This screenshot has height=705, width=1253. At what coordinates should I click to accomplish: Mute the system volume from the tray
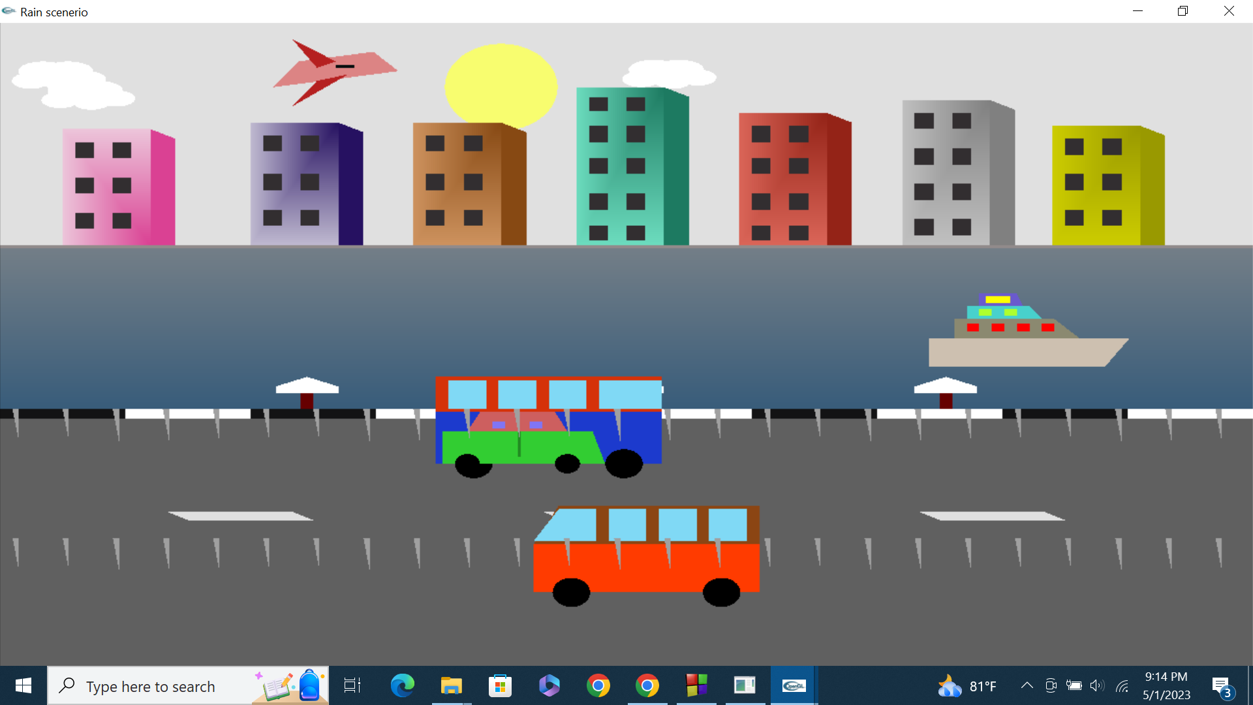pyautogui.click(x=1097, y=685)
